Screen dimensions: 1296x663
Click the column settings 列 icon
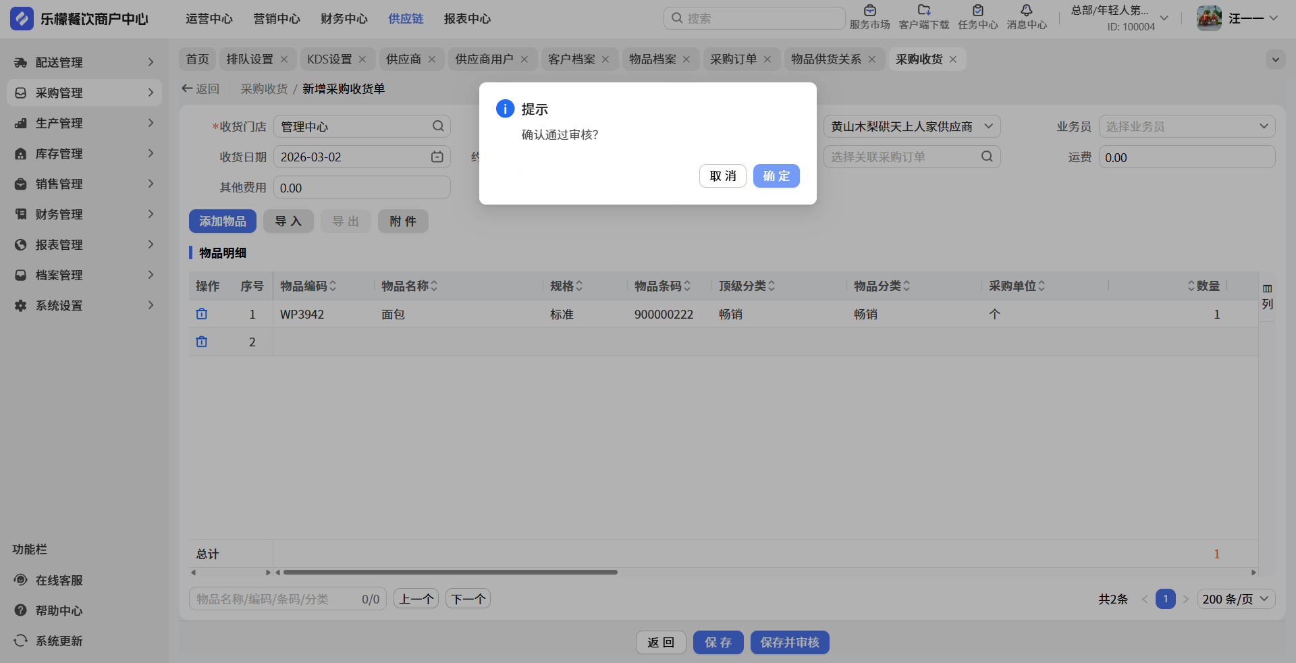pos(1267,296)
